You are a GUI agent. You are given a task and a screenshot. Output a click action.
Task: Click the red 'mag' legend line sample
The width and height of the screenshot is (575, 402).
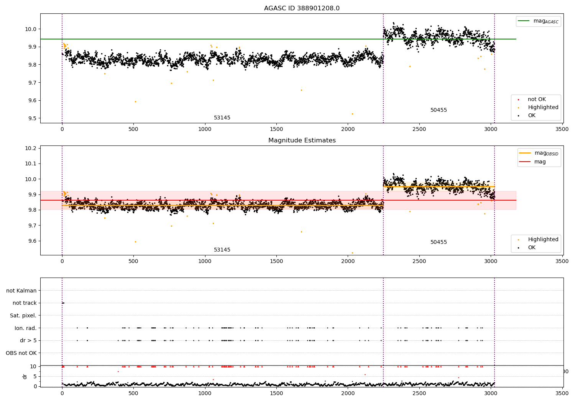[525, 162]
